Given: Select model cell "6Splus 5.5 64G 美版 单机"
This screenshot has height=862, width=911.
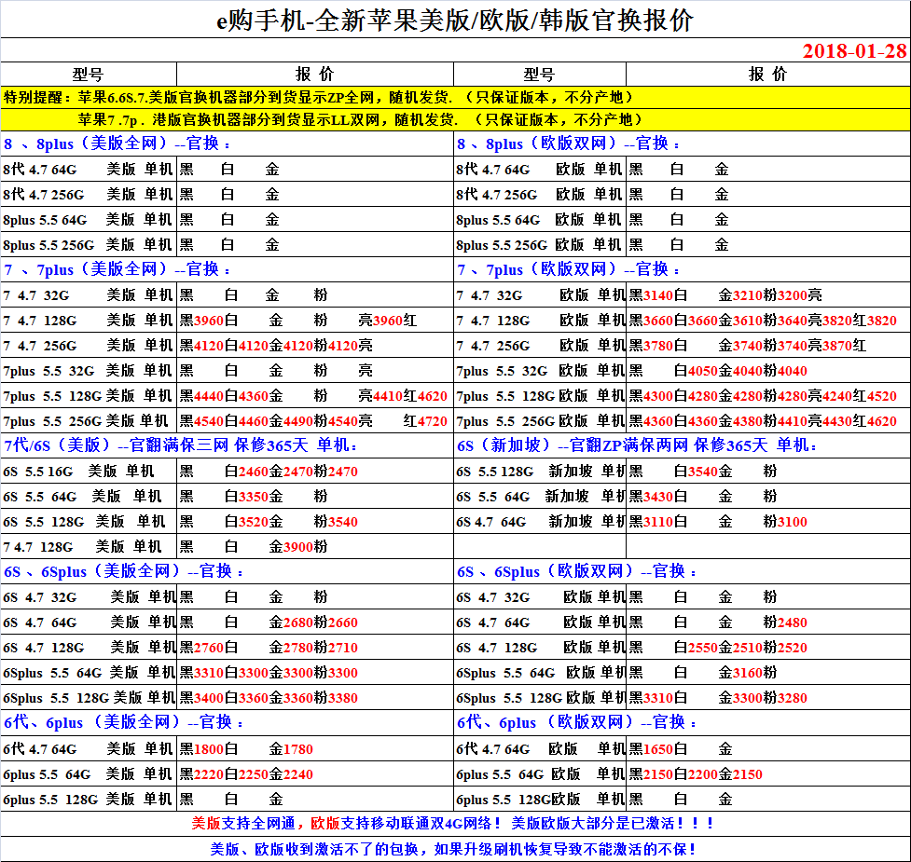Looking at the screenshot, I should tap(89, 673).
